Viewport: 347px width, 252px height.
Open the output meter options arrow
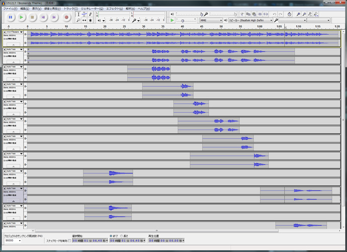(104, 21)
